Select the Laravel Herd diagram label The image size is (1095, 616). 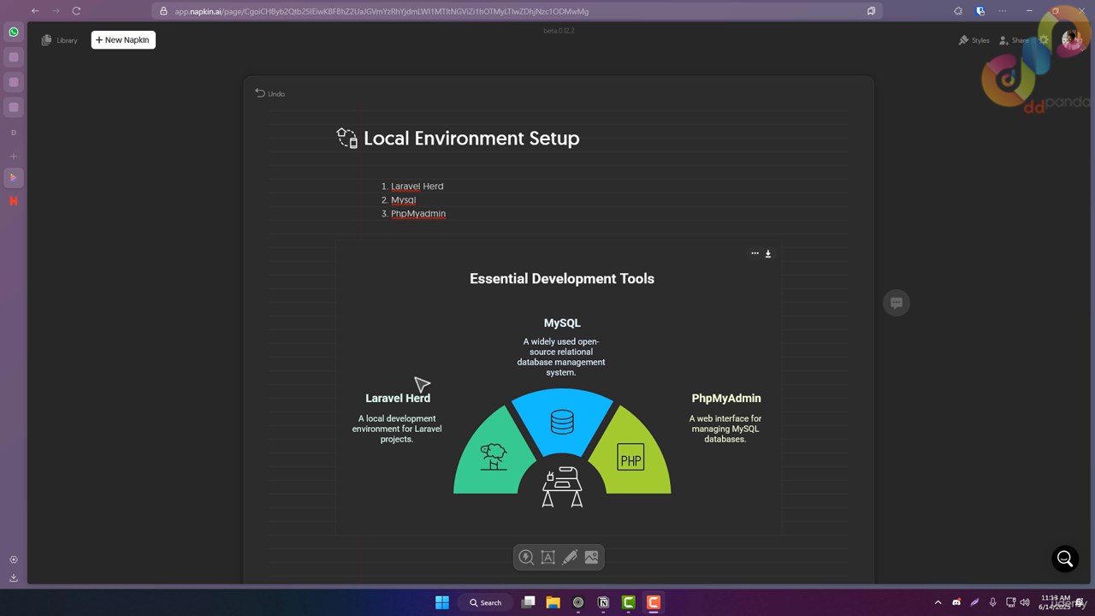398,398
